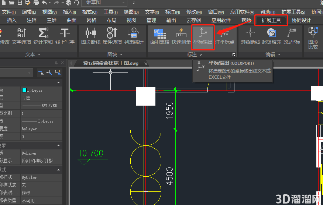The width and height of the screenshot is (323, 205).
Task: Expand the 文本 panel dropdown
Action: point(39,55)
